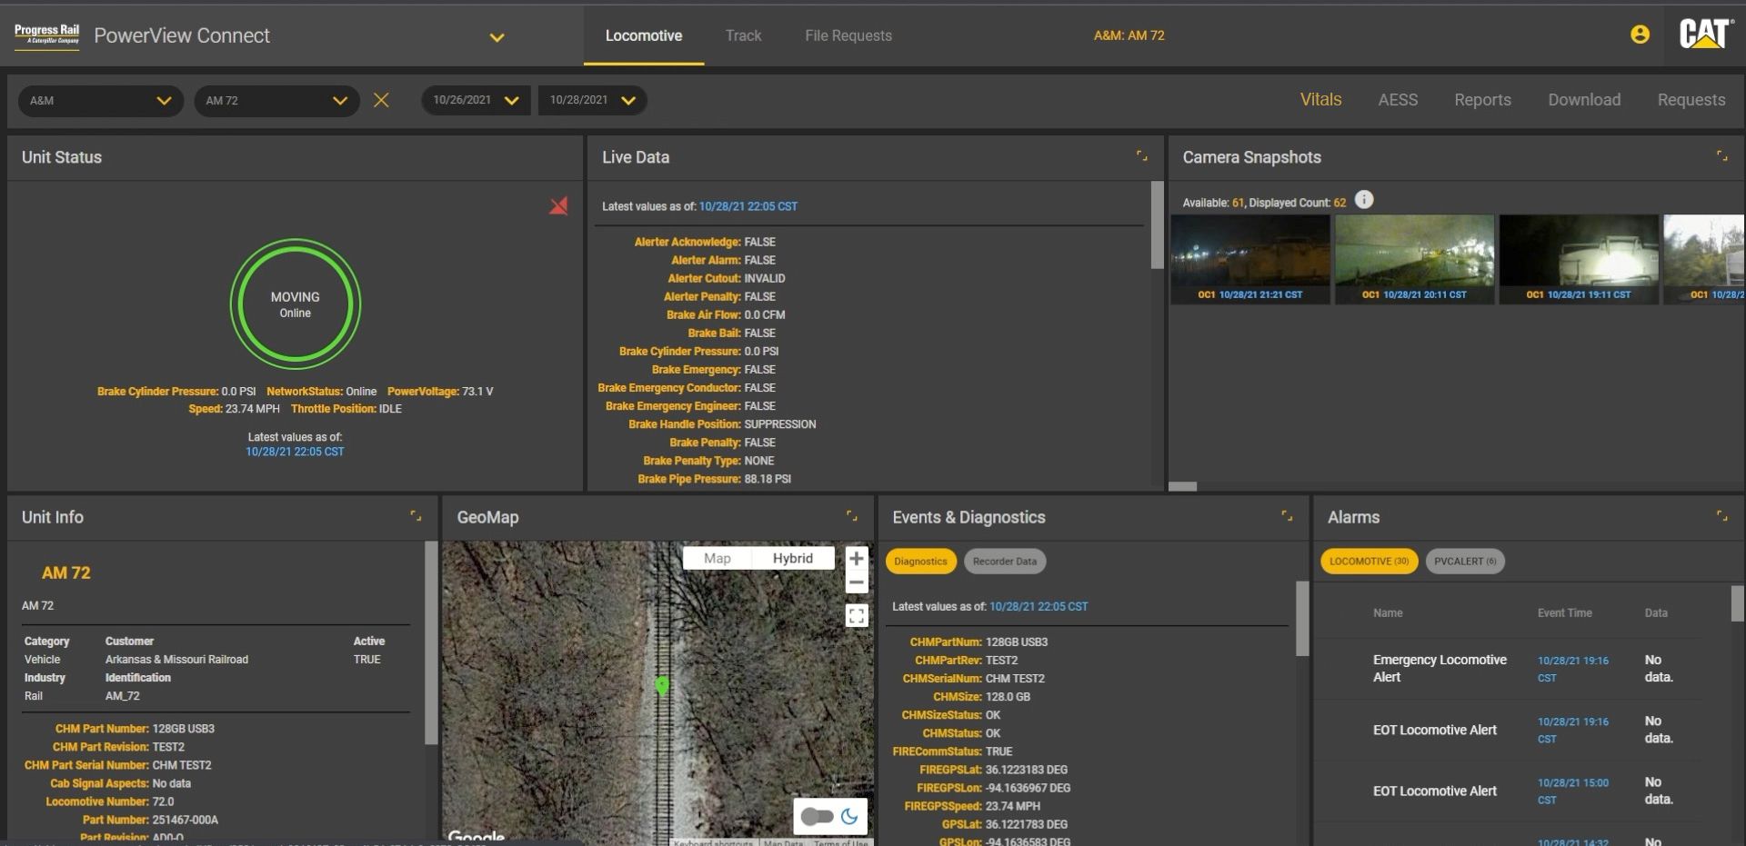The width and height of the screenshot is (1746, 846).
Task: Expand the Live Data panel
Action: 1141,156
